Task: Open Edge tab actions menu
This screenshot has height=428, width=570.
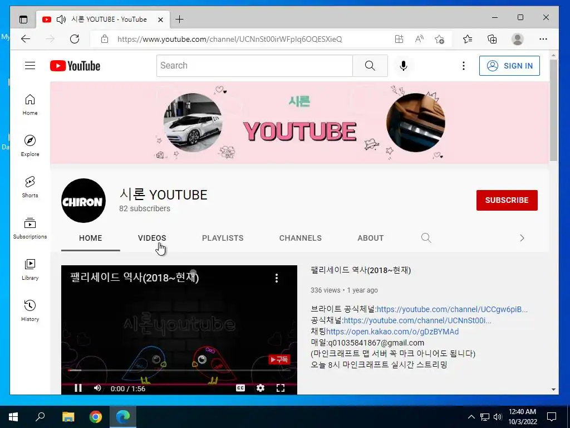Action: [x=23, y=20]
